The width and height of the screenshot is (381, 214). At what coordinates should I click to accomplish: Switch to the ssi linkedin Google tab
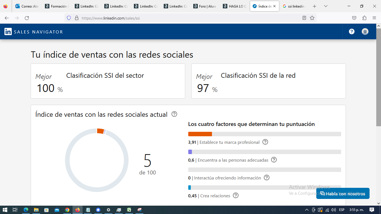point(294,6)
